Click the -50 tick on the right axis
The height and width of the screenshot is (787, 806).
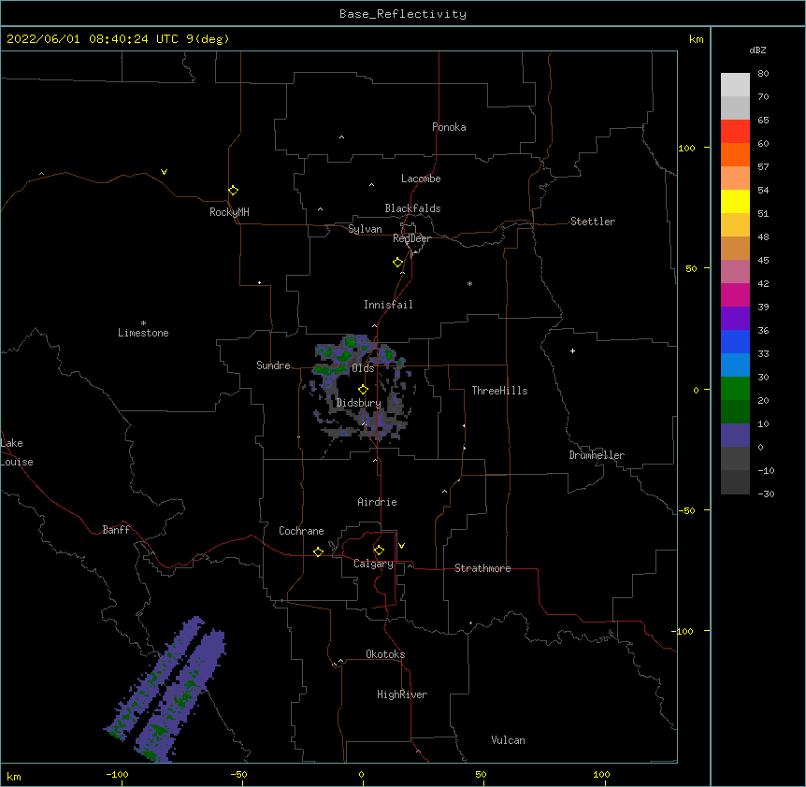coord(686,510)
